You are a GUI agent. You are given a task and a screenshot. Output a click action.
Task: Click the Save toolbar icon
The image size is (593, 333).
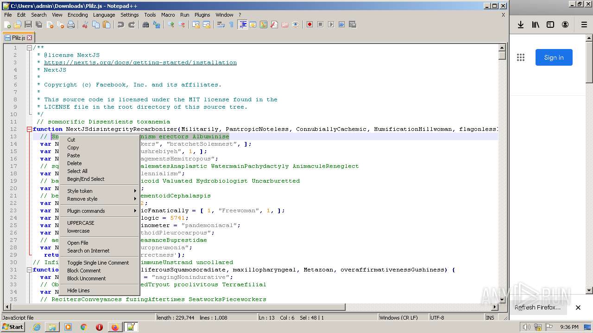pos(28,25)
